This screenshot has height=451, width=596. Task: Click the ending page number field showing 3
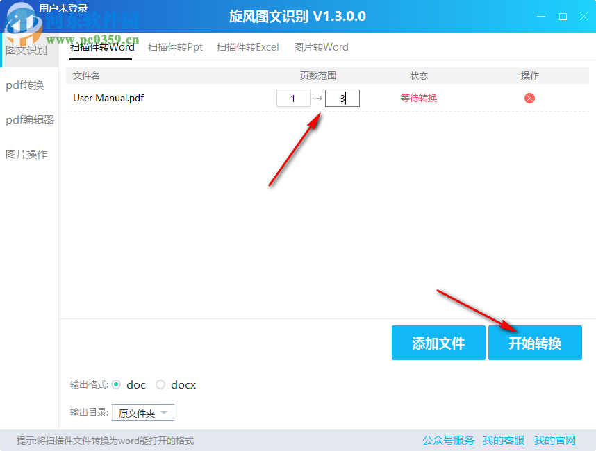[x=342, y=98]
